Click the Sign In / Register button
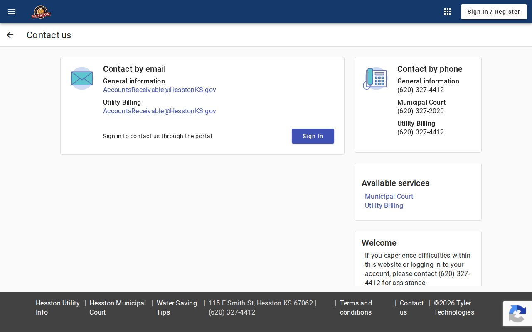The image size is (532, 332). pos(494,12)
